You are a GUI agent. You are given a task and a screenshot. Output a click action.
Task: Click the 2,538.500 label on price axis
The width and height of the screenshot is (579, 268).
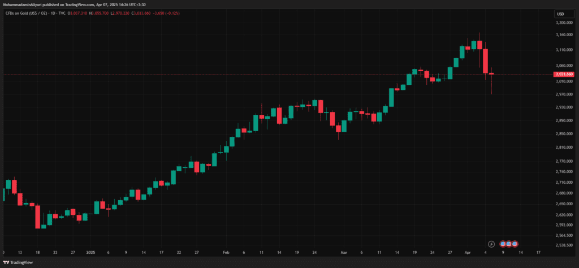[563, 245]
